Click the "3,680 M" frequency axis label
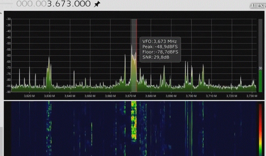 pos(151,96)
